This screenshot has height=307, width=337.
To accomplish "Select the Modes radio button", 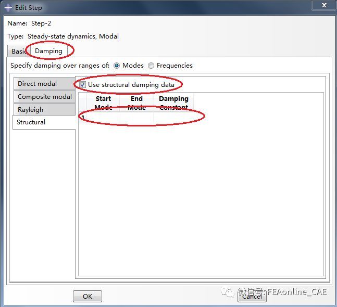I will click(117, 66).
